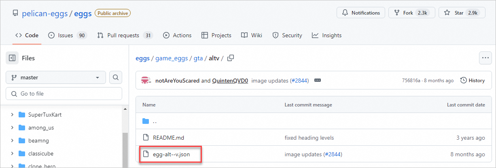Open the image updates commit message
496x168 pixels.
click(270, 81)
